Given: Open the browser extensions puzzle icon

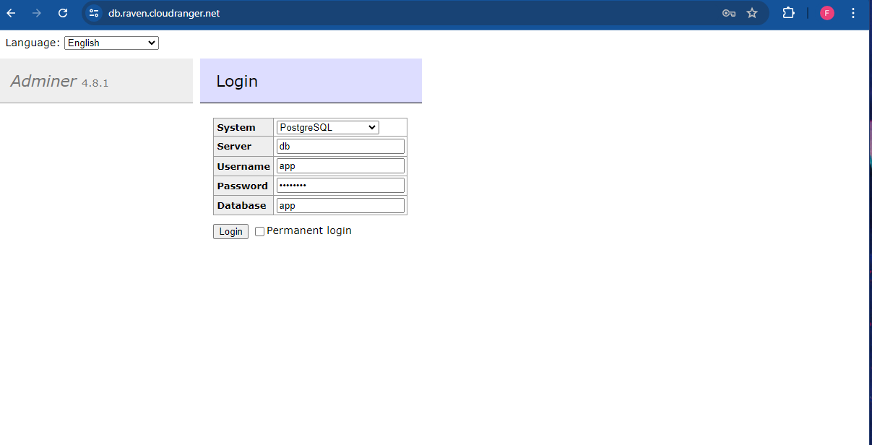Looking at the screenshot, I should pos(787,12).
